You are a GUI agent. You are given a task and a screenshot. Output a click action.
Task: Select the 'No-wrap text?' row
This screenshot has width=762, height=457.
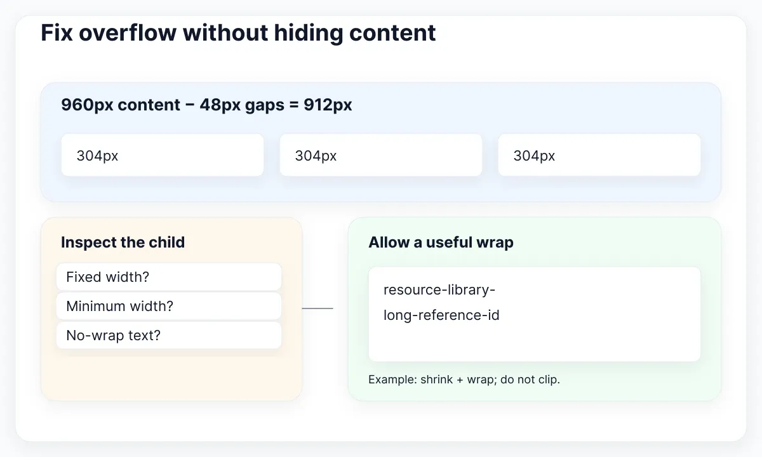(x=169, y=335)
